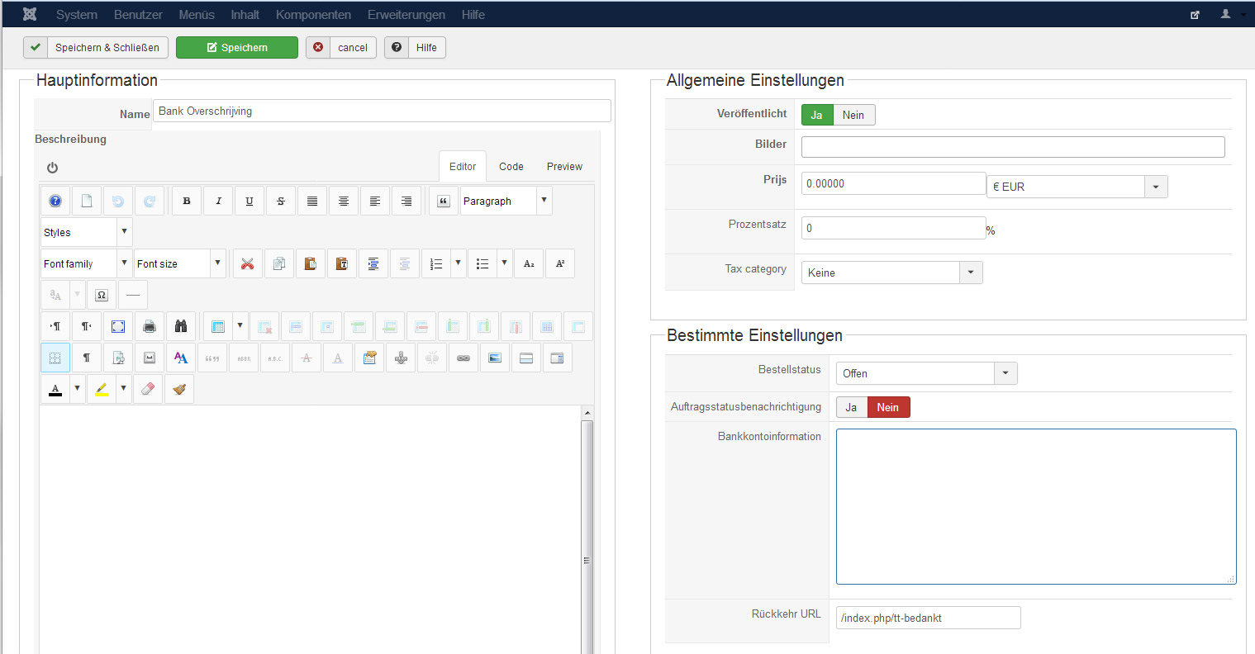Open find and replace (binoculars)

pos(181,326)
